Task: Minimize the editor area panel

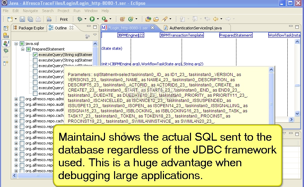Action: click(290, 26)
